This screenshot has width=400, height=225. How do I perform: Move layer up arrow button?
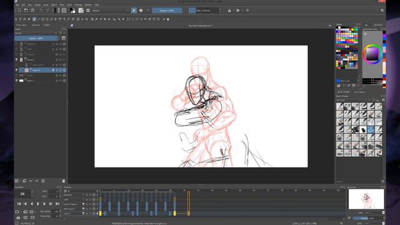(37, 181)
